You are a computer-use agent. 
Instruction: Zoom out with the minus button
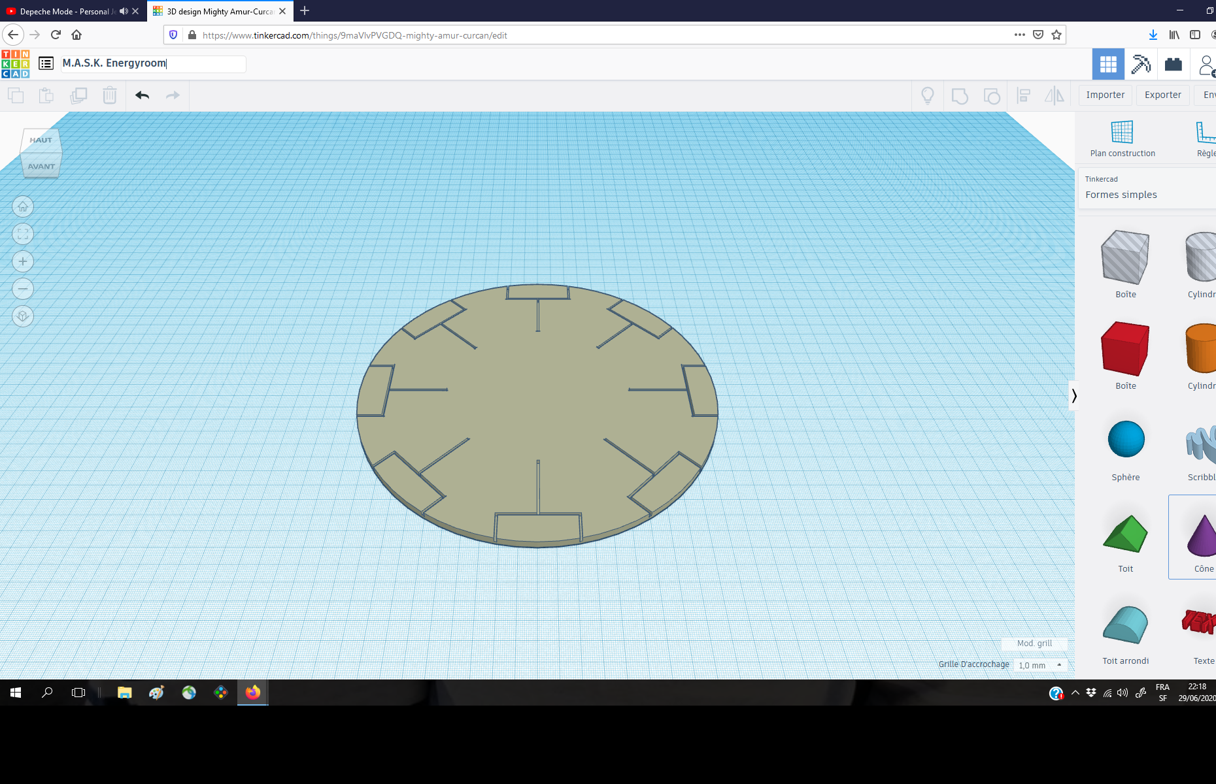coord(23,289)
